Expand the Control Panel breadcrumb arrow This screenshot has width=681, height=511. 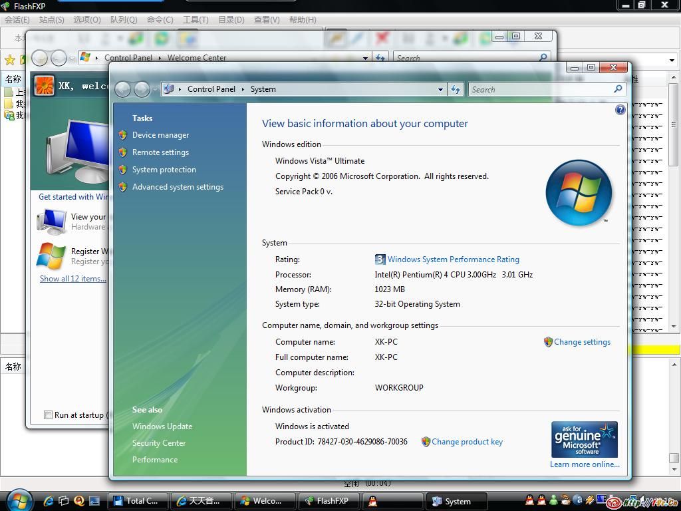pyautogui.click(x=243, y=89)
